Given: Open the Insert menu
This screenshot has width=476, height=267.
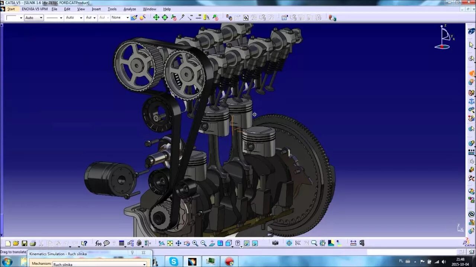Looking at the screenshot, I should coord(96,9).
